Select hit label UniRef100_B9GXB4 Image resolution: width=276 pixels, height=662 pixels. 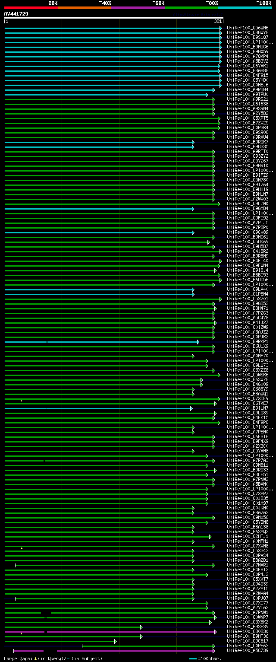(248, 209)
